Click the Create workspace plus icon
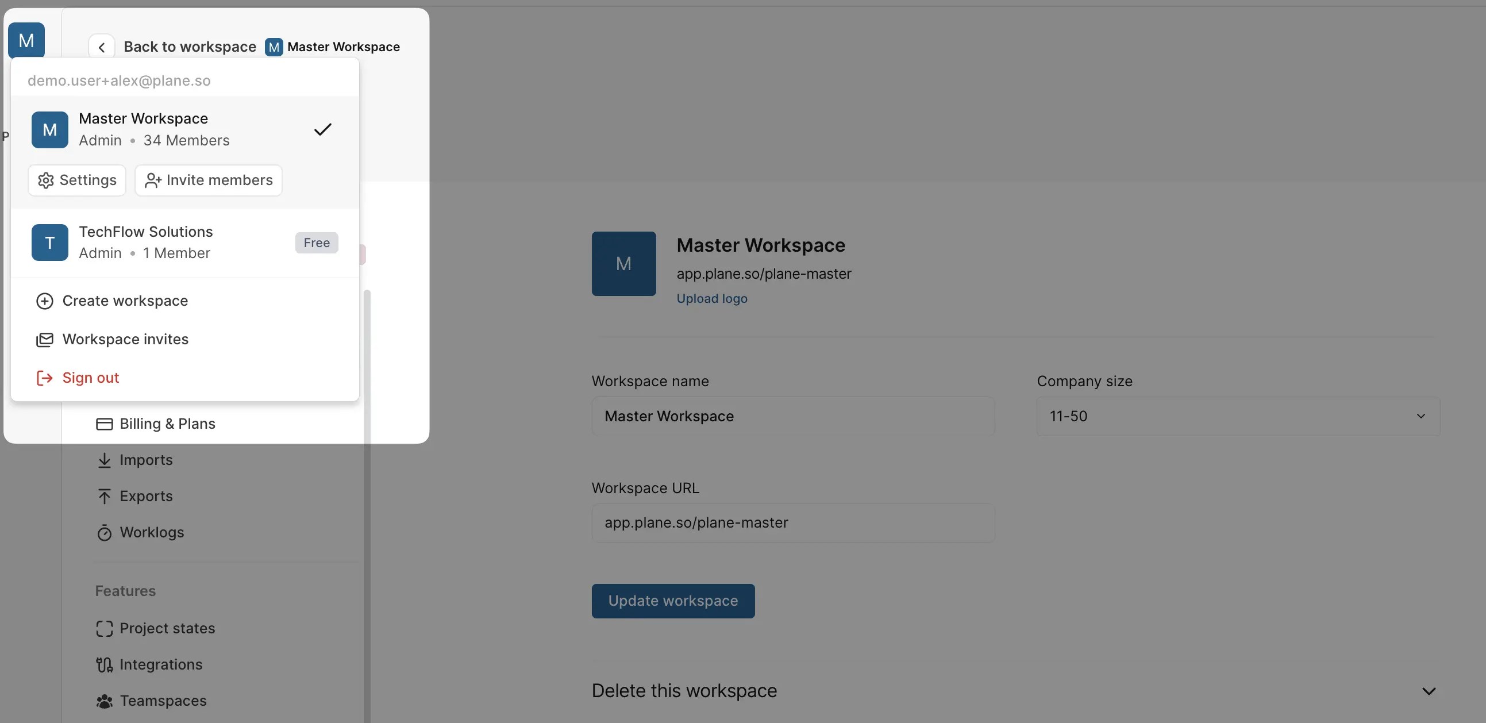The image size is (1486, 723). point(44,301)
